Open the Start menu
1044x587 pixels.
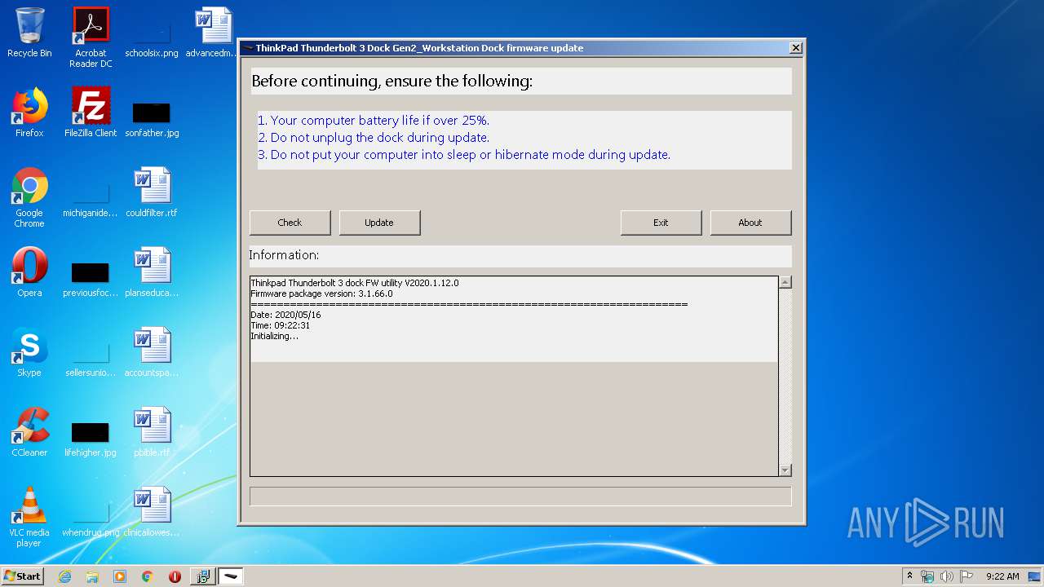tap(22, 576)
